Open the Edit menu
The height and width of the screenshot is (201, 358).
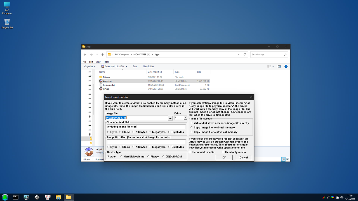click(91, 62)
